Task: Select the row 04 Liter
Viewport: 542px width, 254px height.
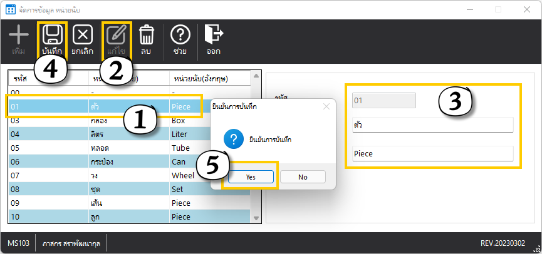Action: 125,134
